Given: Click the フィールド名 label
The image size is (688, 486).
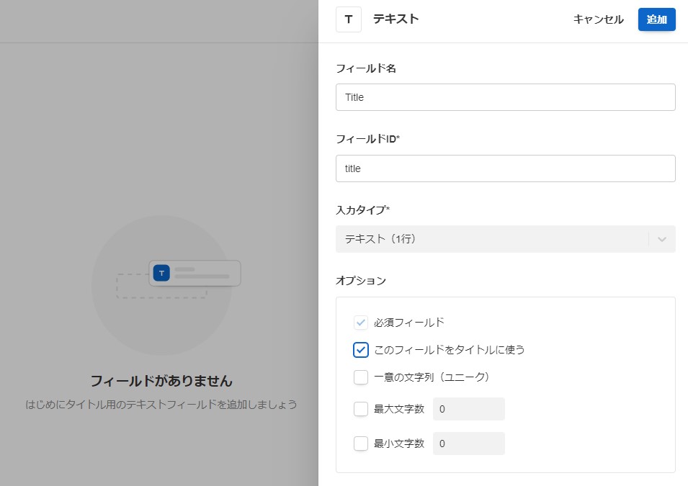Looking at the screenshot, I should (366, 68).
